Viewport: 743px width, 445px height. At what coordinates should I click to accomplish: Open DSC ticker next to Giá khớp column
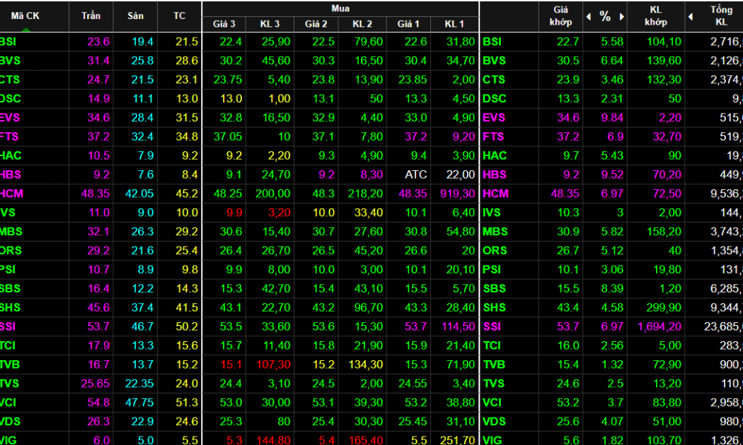click(x=494, y=98)
